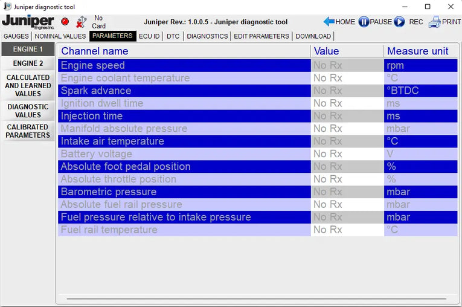Pause data with the PAUSE icon
The image size is (462, 307).
point(364,22)
